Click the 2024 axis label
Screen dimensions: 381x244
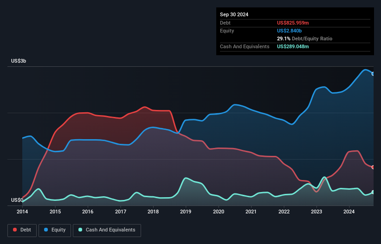[349, 212]
